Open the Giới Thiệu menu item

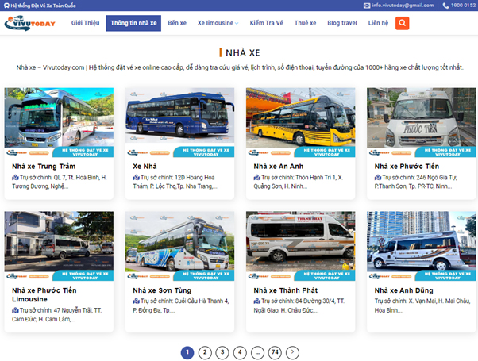point(86,23)
